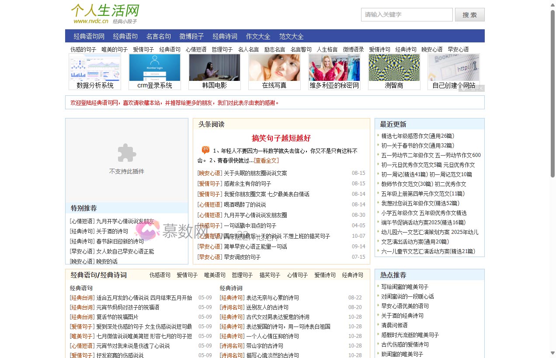
Task: Open the 测智商 optical illusion image
Action: 394,69
